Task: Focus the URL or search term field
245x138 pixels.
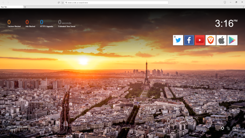Action: click(116, 3)
